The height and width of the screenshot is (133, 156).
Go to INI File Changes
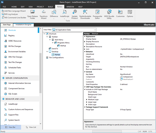[x=14, y=46]
